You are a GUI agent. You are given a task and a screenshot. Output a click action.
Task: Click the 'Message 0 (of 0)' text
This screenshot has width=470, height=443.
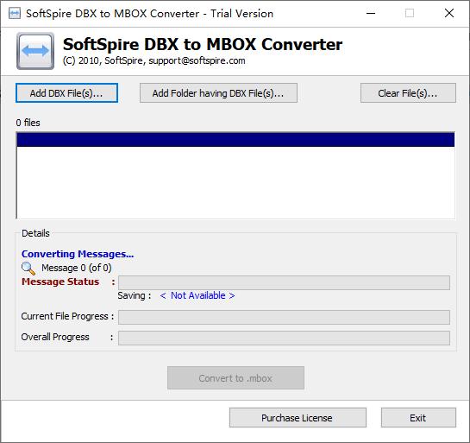(x=77, y=268)
